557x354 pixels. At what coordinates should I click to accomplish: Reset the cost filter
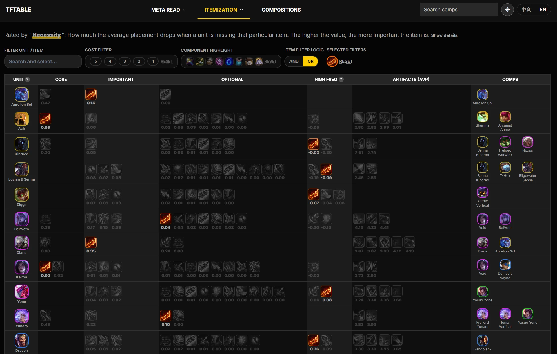167,61
